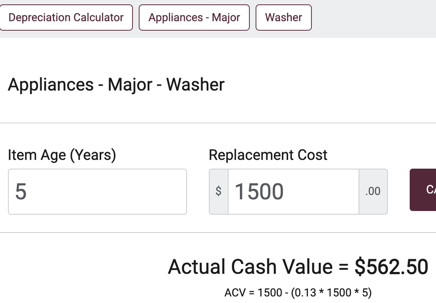The width and height of the screenshot is (436, 303).
Task: Click the "Actual Cash Value" result text
Action: pos(250,267)
